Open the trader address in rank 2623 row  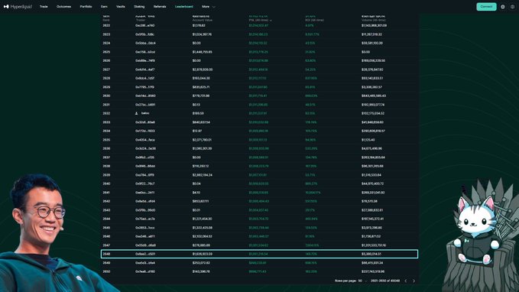[x=144, y=34]
